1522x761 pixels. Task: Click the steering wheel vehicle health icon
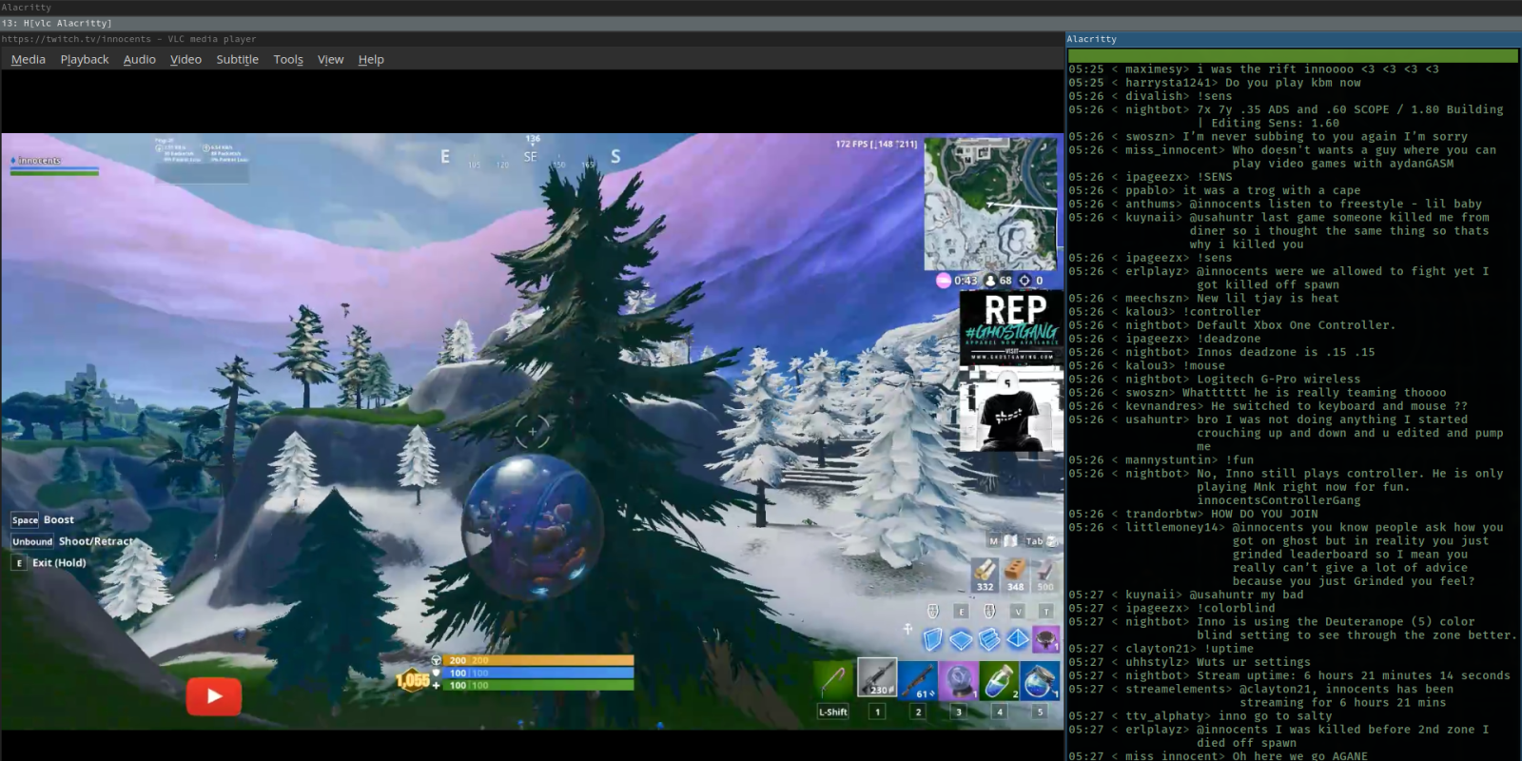click(437, 659)
